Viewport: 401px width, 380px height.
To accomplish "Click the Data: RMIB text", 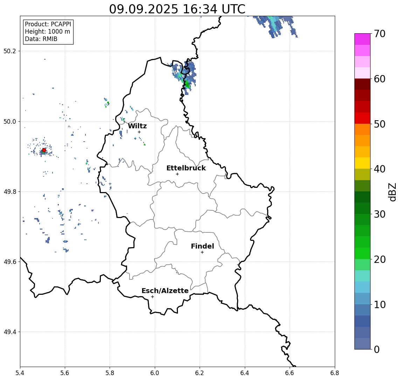I will (x=41, y=39).
